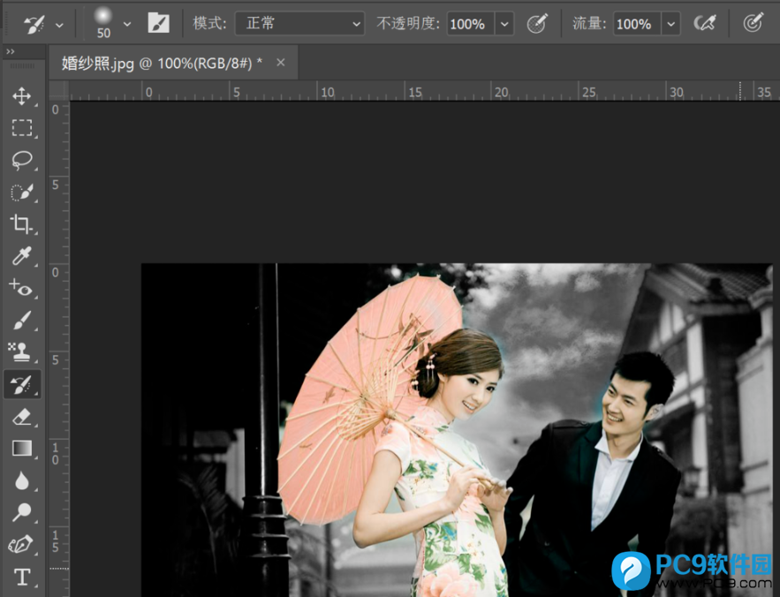The height and width of the screenshot is (597, 780).
Task: Toggle the brush settings panel
Action: click(159, 23)
